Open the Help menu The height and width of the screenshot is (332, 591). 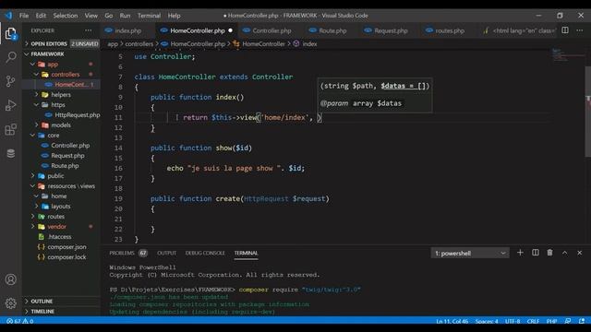click(x=174, y=16)
